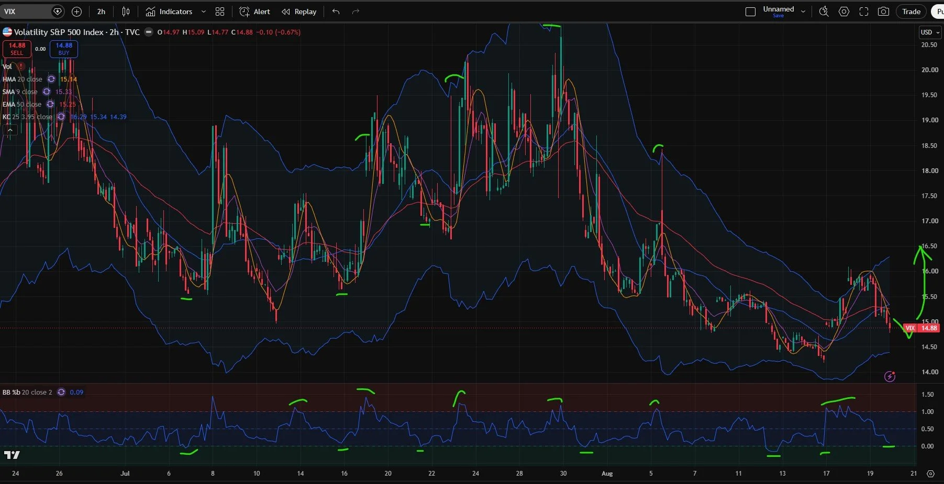Viewport: 944px width, 484px height.
Task: Expand the chevron next to Indicators
Action: 204,11
